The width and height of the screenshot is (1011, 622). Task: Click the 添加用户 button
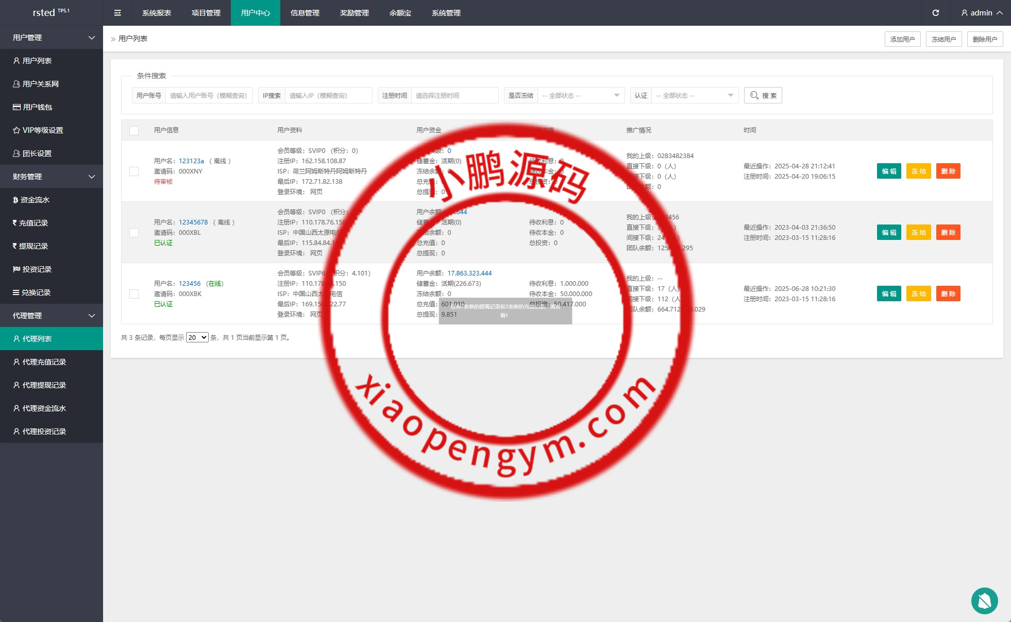pyautogui.click(x=902, y=39)
